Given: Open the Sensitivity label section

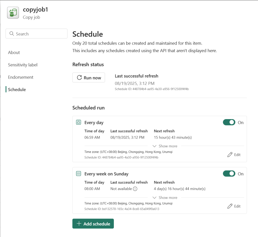Looking at the screenshot, I should (22, 65).
